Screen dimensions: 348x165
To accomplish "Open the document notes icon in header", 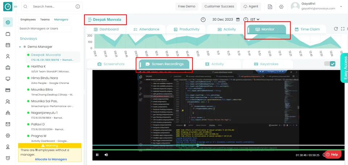I will pyautogui.click(x=270, y=7).
